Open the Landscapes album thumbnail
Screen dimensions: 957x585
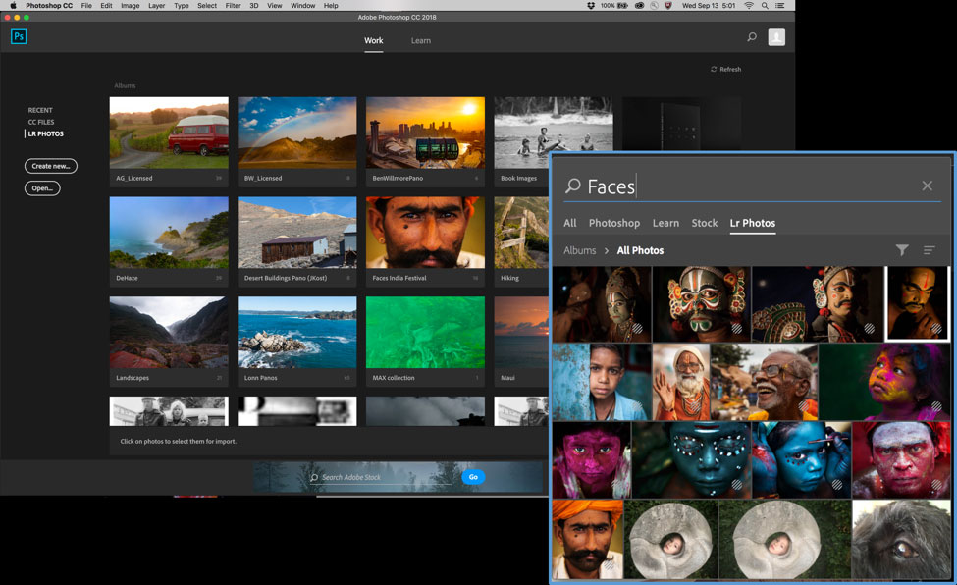(169, 332)
